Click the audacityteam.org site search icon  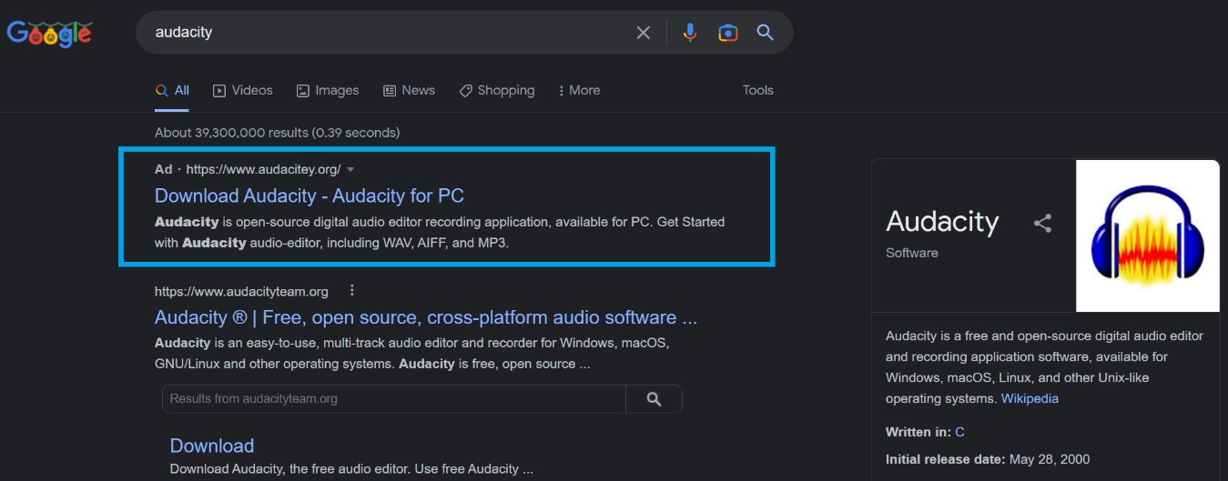pos(654,398)
